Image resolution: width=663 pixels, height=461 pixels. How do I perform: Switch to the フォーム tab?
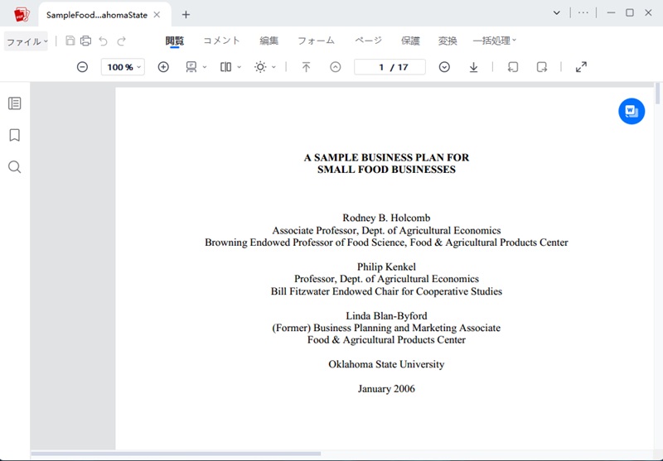click(317, 41)
